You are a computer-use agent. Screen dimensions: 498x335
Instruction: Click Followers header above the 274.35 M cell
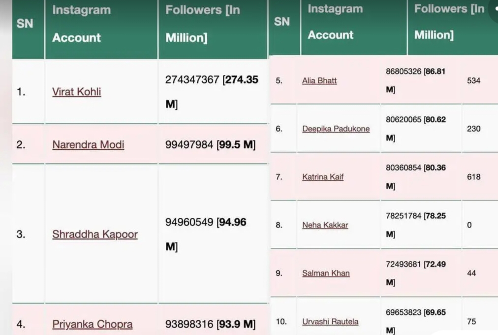click(x=203, y=24)
